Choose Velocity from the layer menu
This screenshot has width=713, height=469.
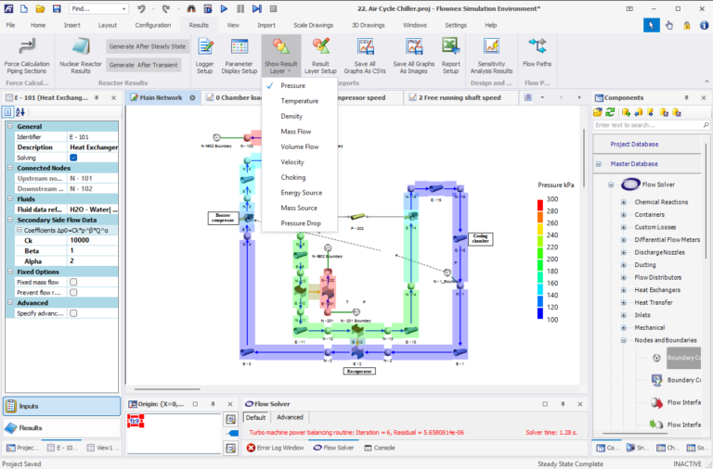(300, 161)
